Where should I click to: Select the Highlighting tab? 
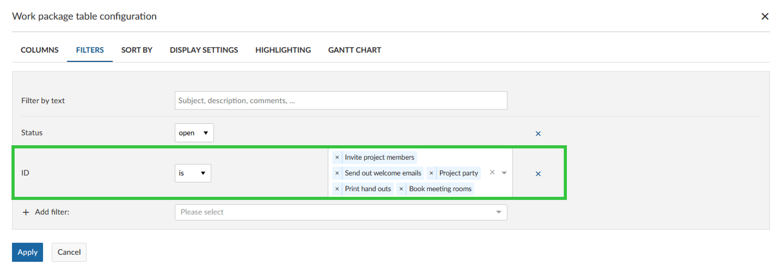click(283, 50)
